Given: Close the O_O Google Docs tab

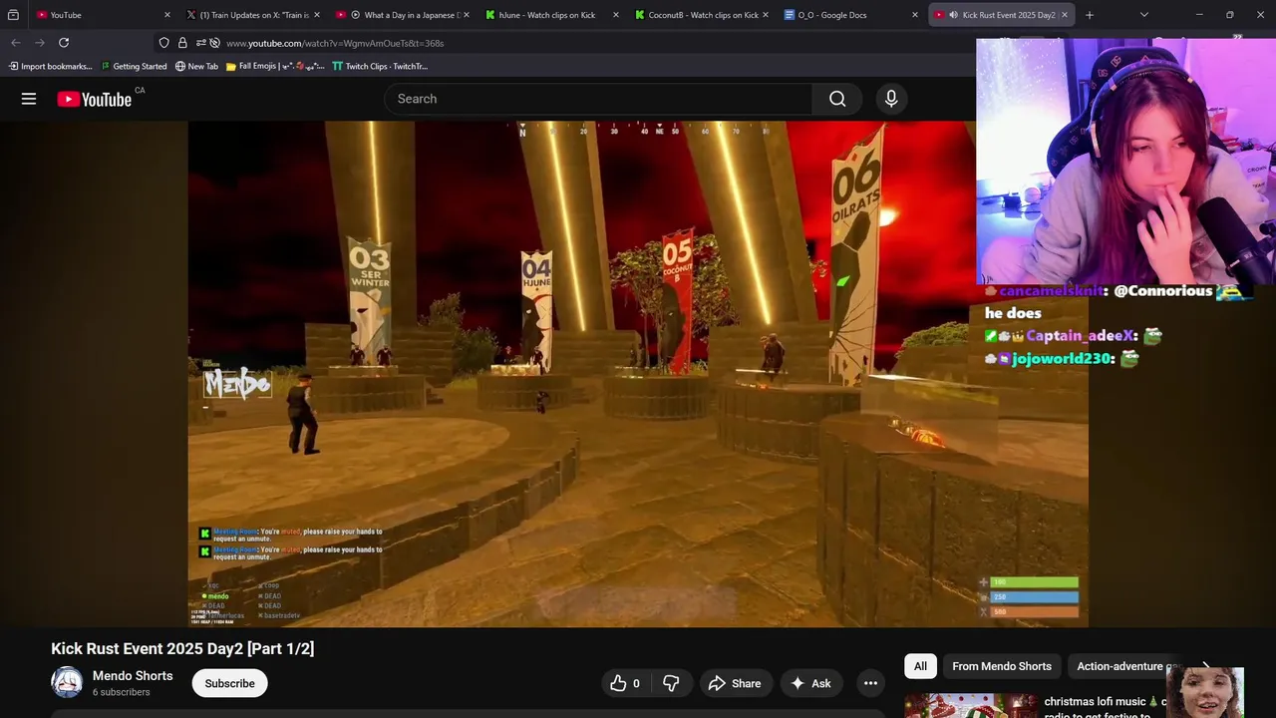Looking at the screenshot, I should tap(915, 15).
